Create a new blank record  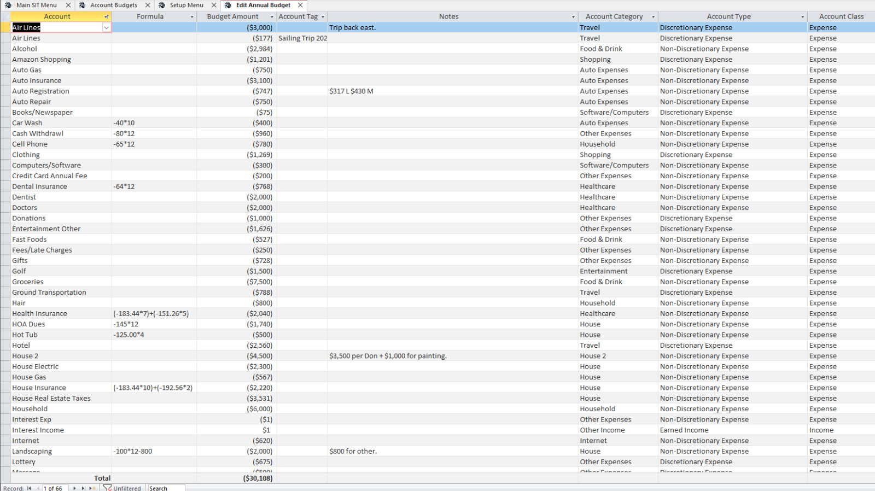point(92,488)
